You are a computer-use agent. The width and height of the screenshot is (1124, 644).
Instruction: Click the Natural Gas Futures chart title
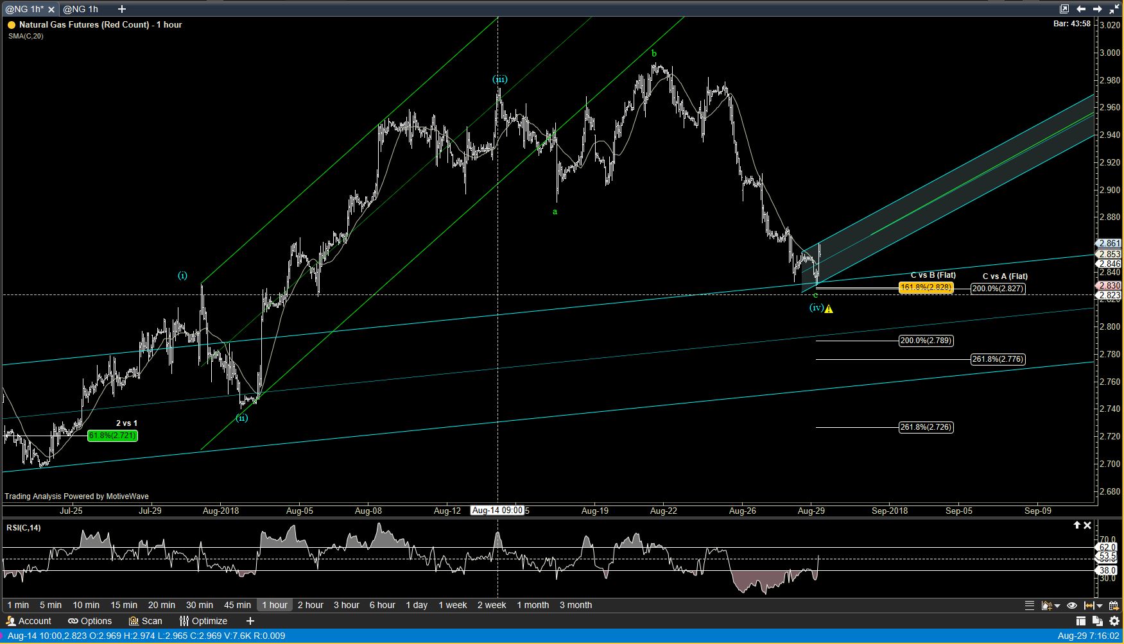point(101,24)
